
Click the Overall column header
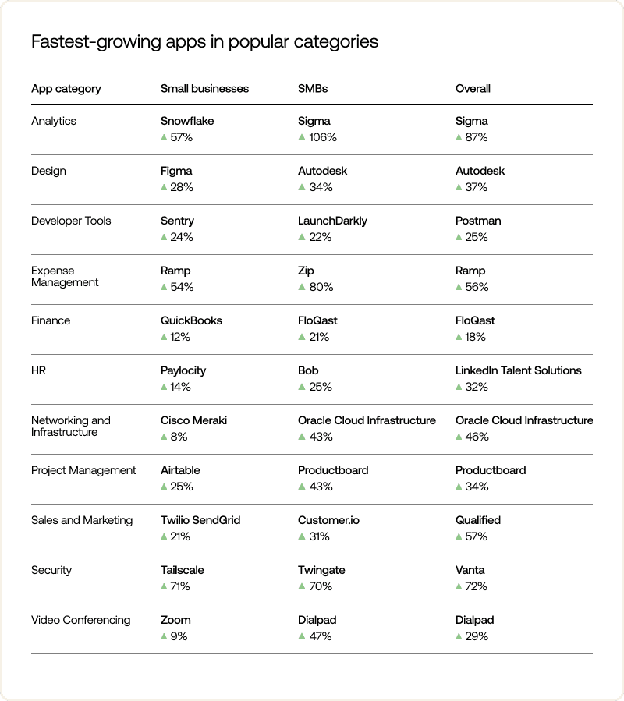[473, 89]
